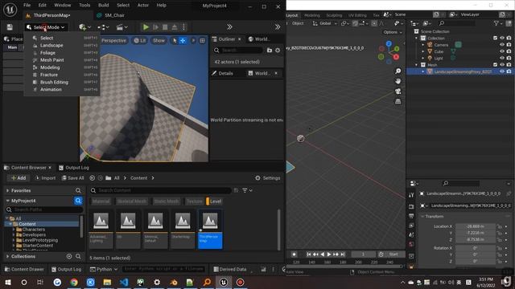Open the Blueprints dropdown in Unreal toolbar
Image resolution: width=515 pixels, height=289 pixels.
pos(103,27)
